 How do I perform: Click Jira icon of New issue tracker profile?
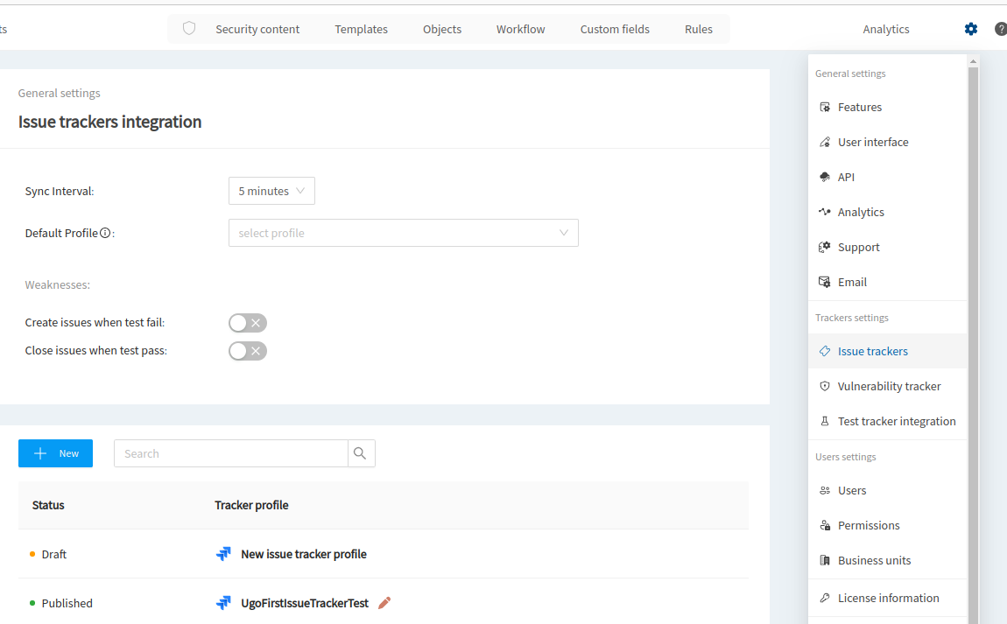[x=223, y=554]
